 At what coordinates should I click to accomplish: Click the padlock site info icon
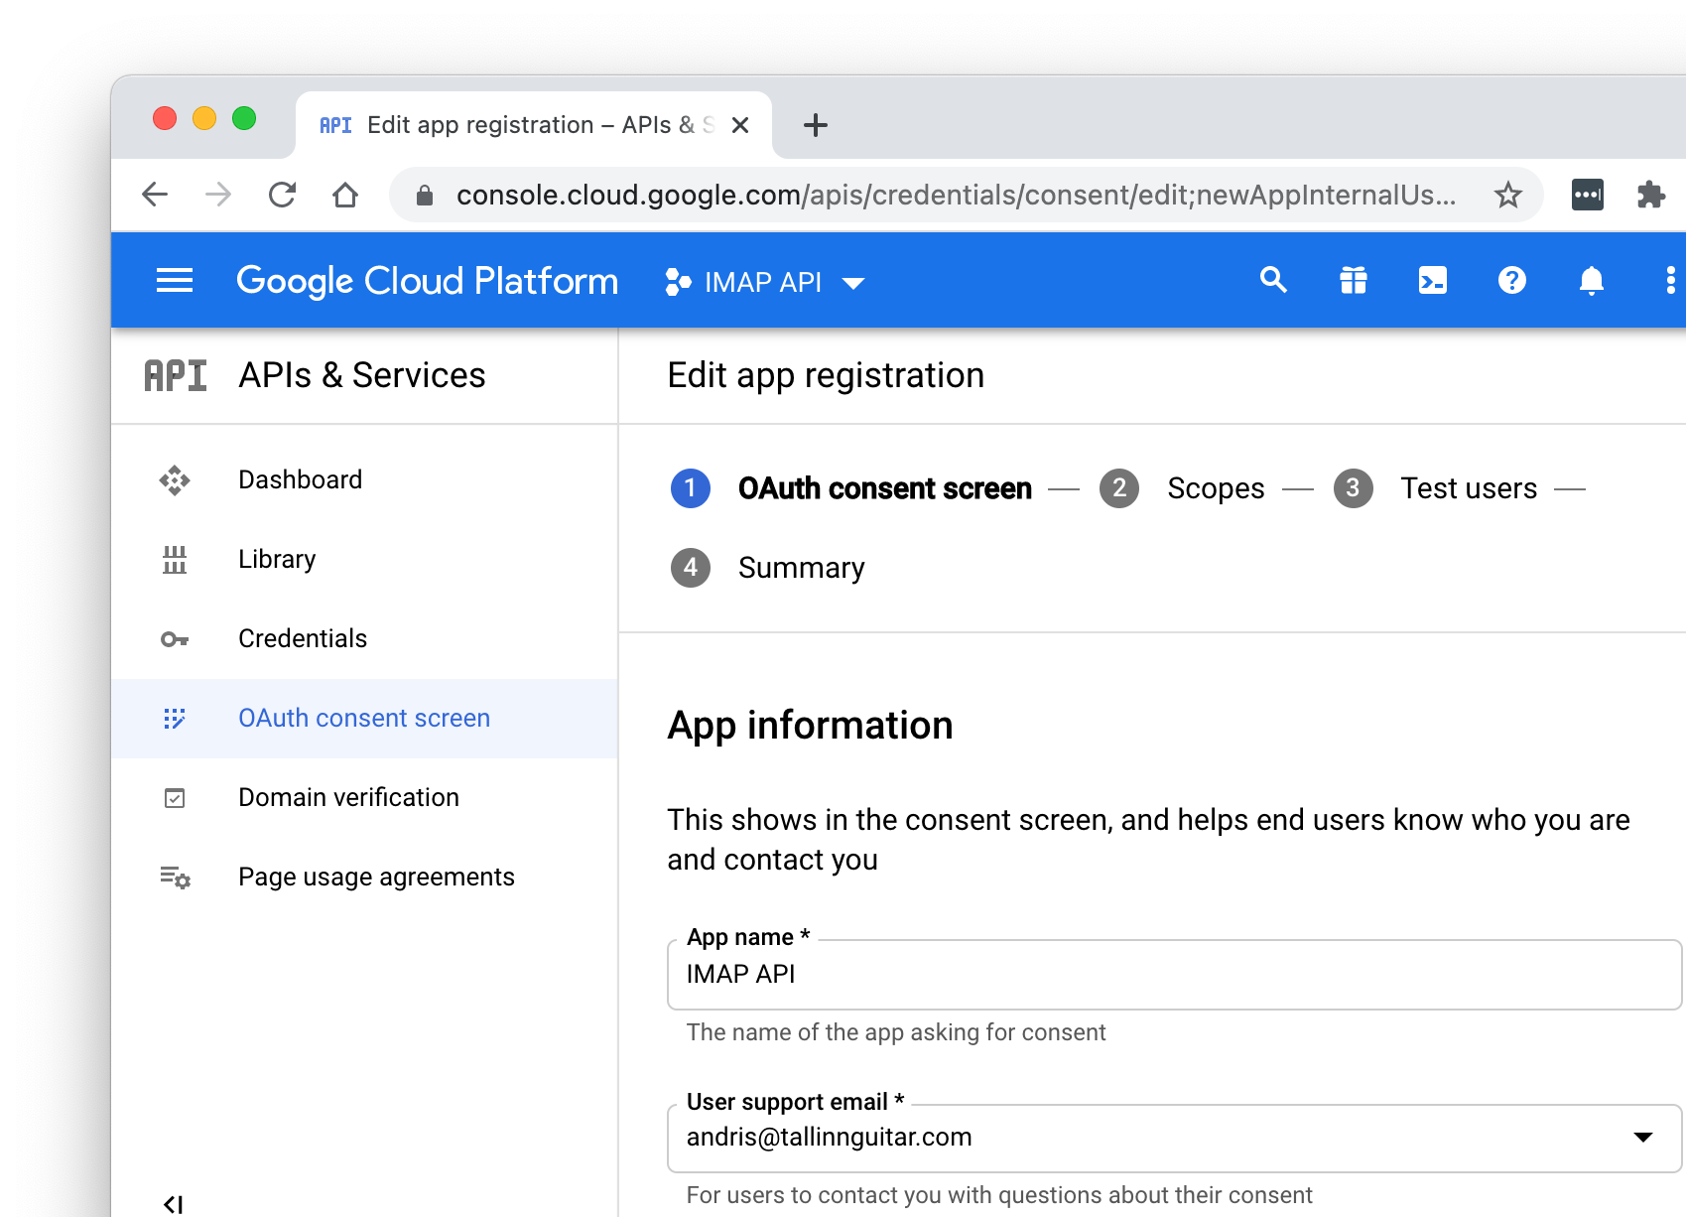[425, 196]
